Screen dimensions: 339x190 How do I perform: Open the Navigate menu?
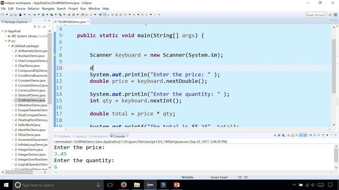click(48, 8)
